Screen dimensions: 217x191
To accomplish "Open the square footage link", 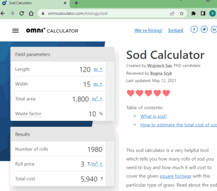I will (x=176, y=176).
